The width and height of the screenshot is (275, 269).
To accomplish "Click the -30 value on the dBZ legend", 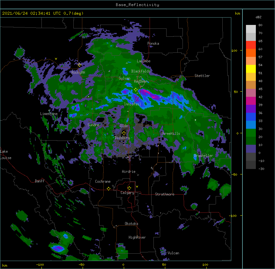I will tap(261, 169).
